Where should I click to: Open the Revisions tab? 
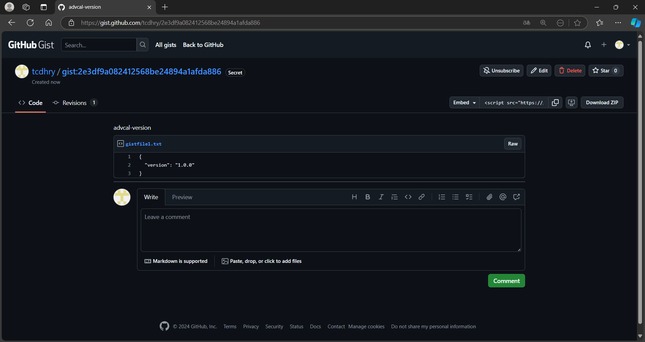pos(75,103)
